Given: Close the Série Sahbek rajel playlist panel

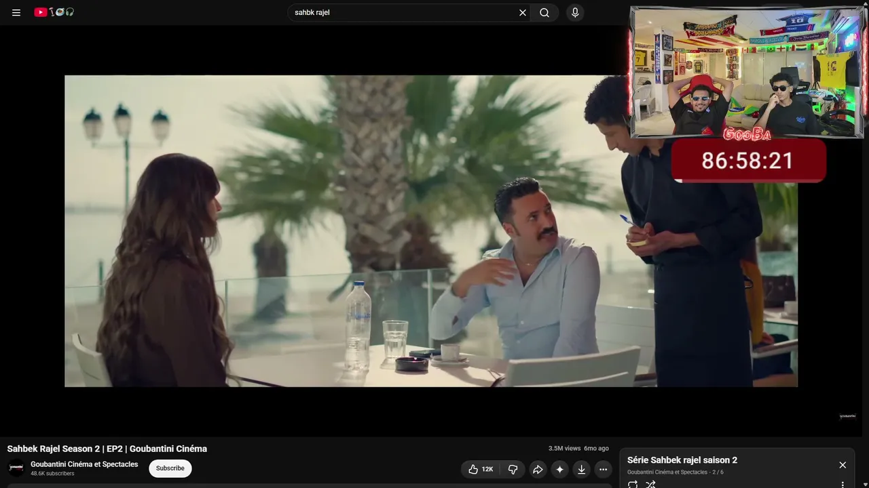Looking at the screenshot, I should pos(843,465).
